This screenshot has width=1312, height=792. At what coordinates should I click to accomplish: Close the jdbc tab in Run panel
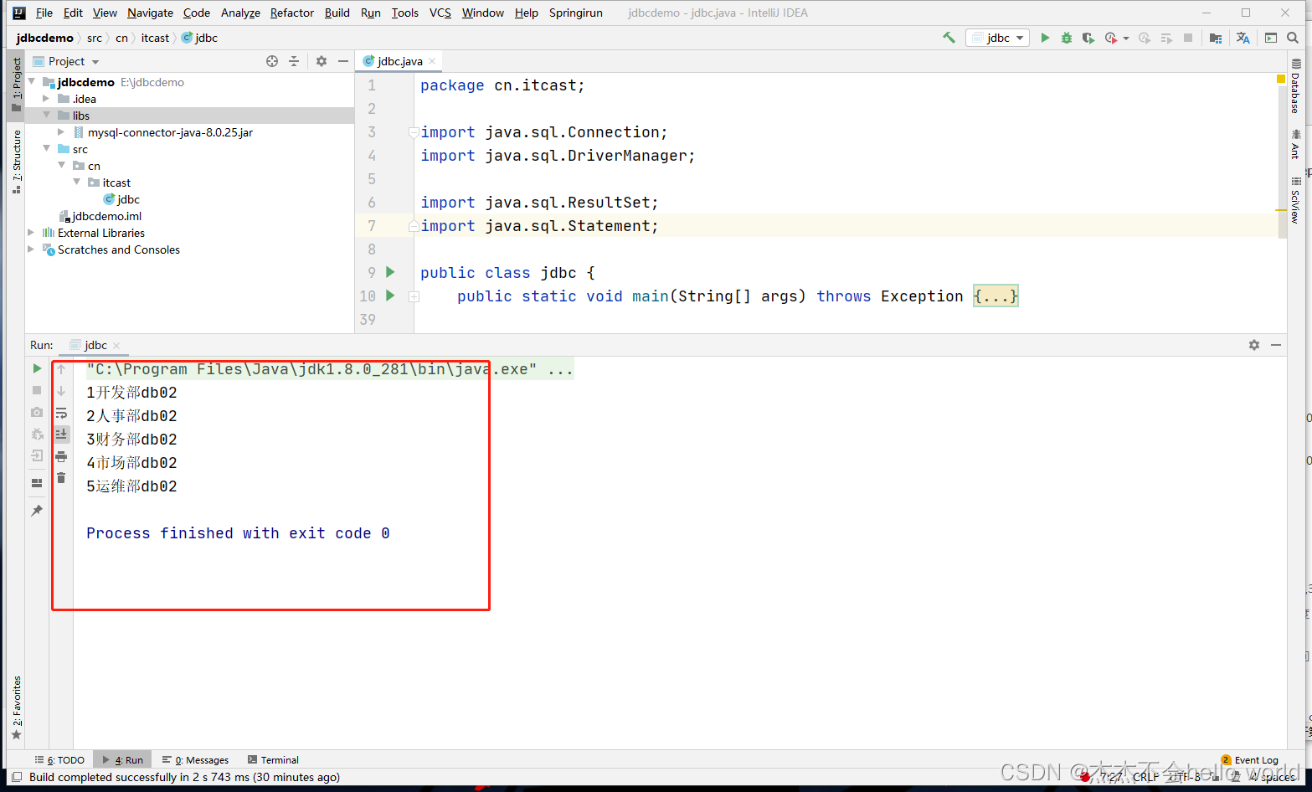[116, 346]
